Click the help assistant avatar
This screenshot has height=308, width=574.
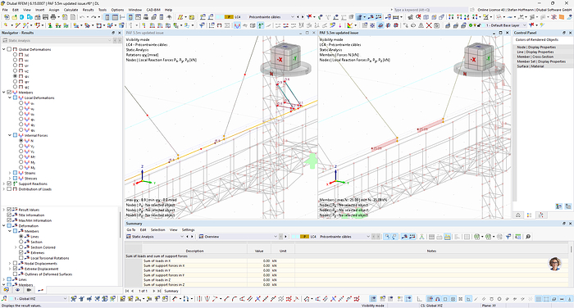pyautogui.click(x=555, y=264)
